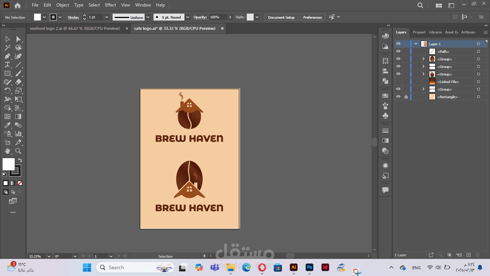
Task: Click the large white Fill box in toolbar
Action: point(9,164)
